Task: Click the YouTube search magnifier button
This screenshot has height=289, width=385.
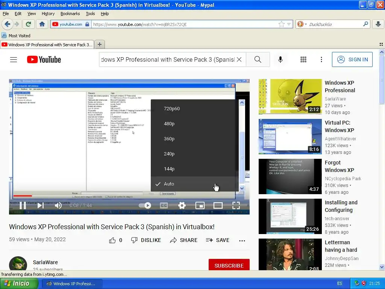Action: [x=258, y=59]
